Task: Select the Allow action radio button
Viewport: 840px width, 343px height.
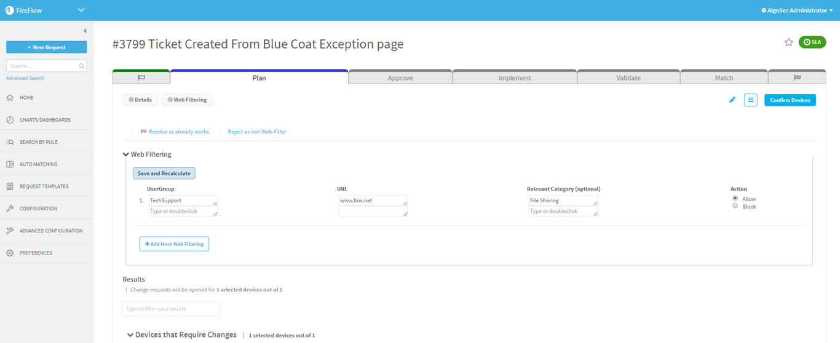Action: 735,199
